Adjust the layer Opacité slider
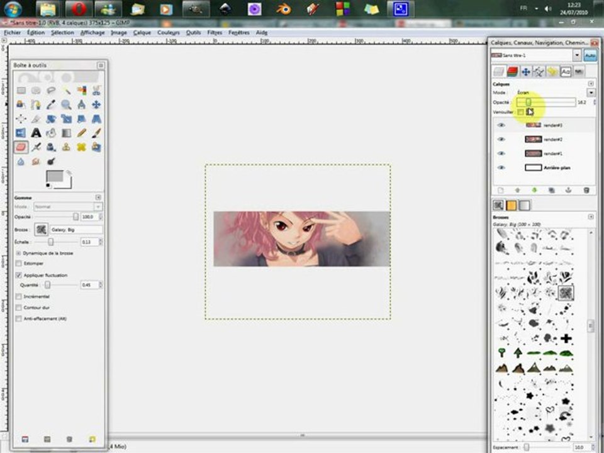The width and height of the screenshot is (604, 453). 546,102
